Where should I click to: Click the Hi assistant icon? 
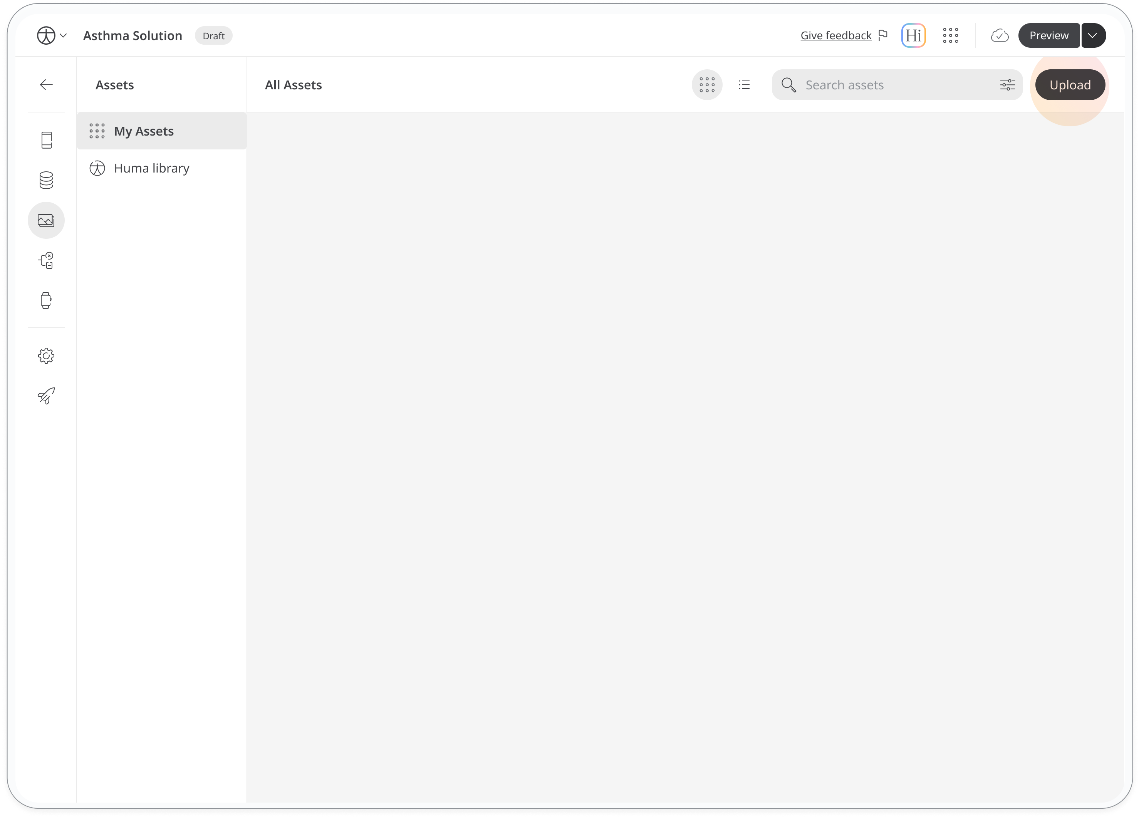click(914, 36)
